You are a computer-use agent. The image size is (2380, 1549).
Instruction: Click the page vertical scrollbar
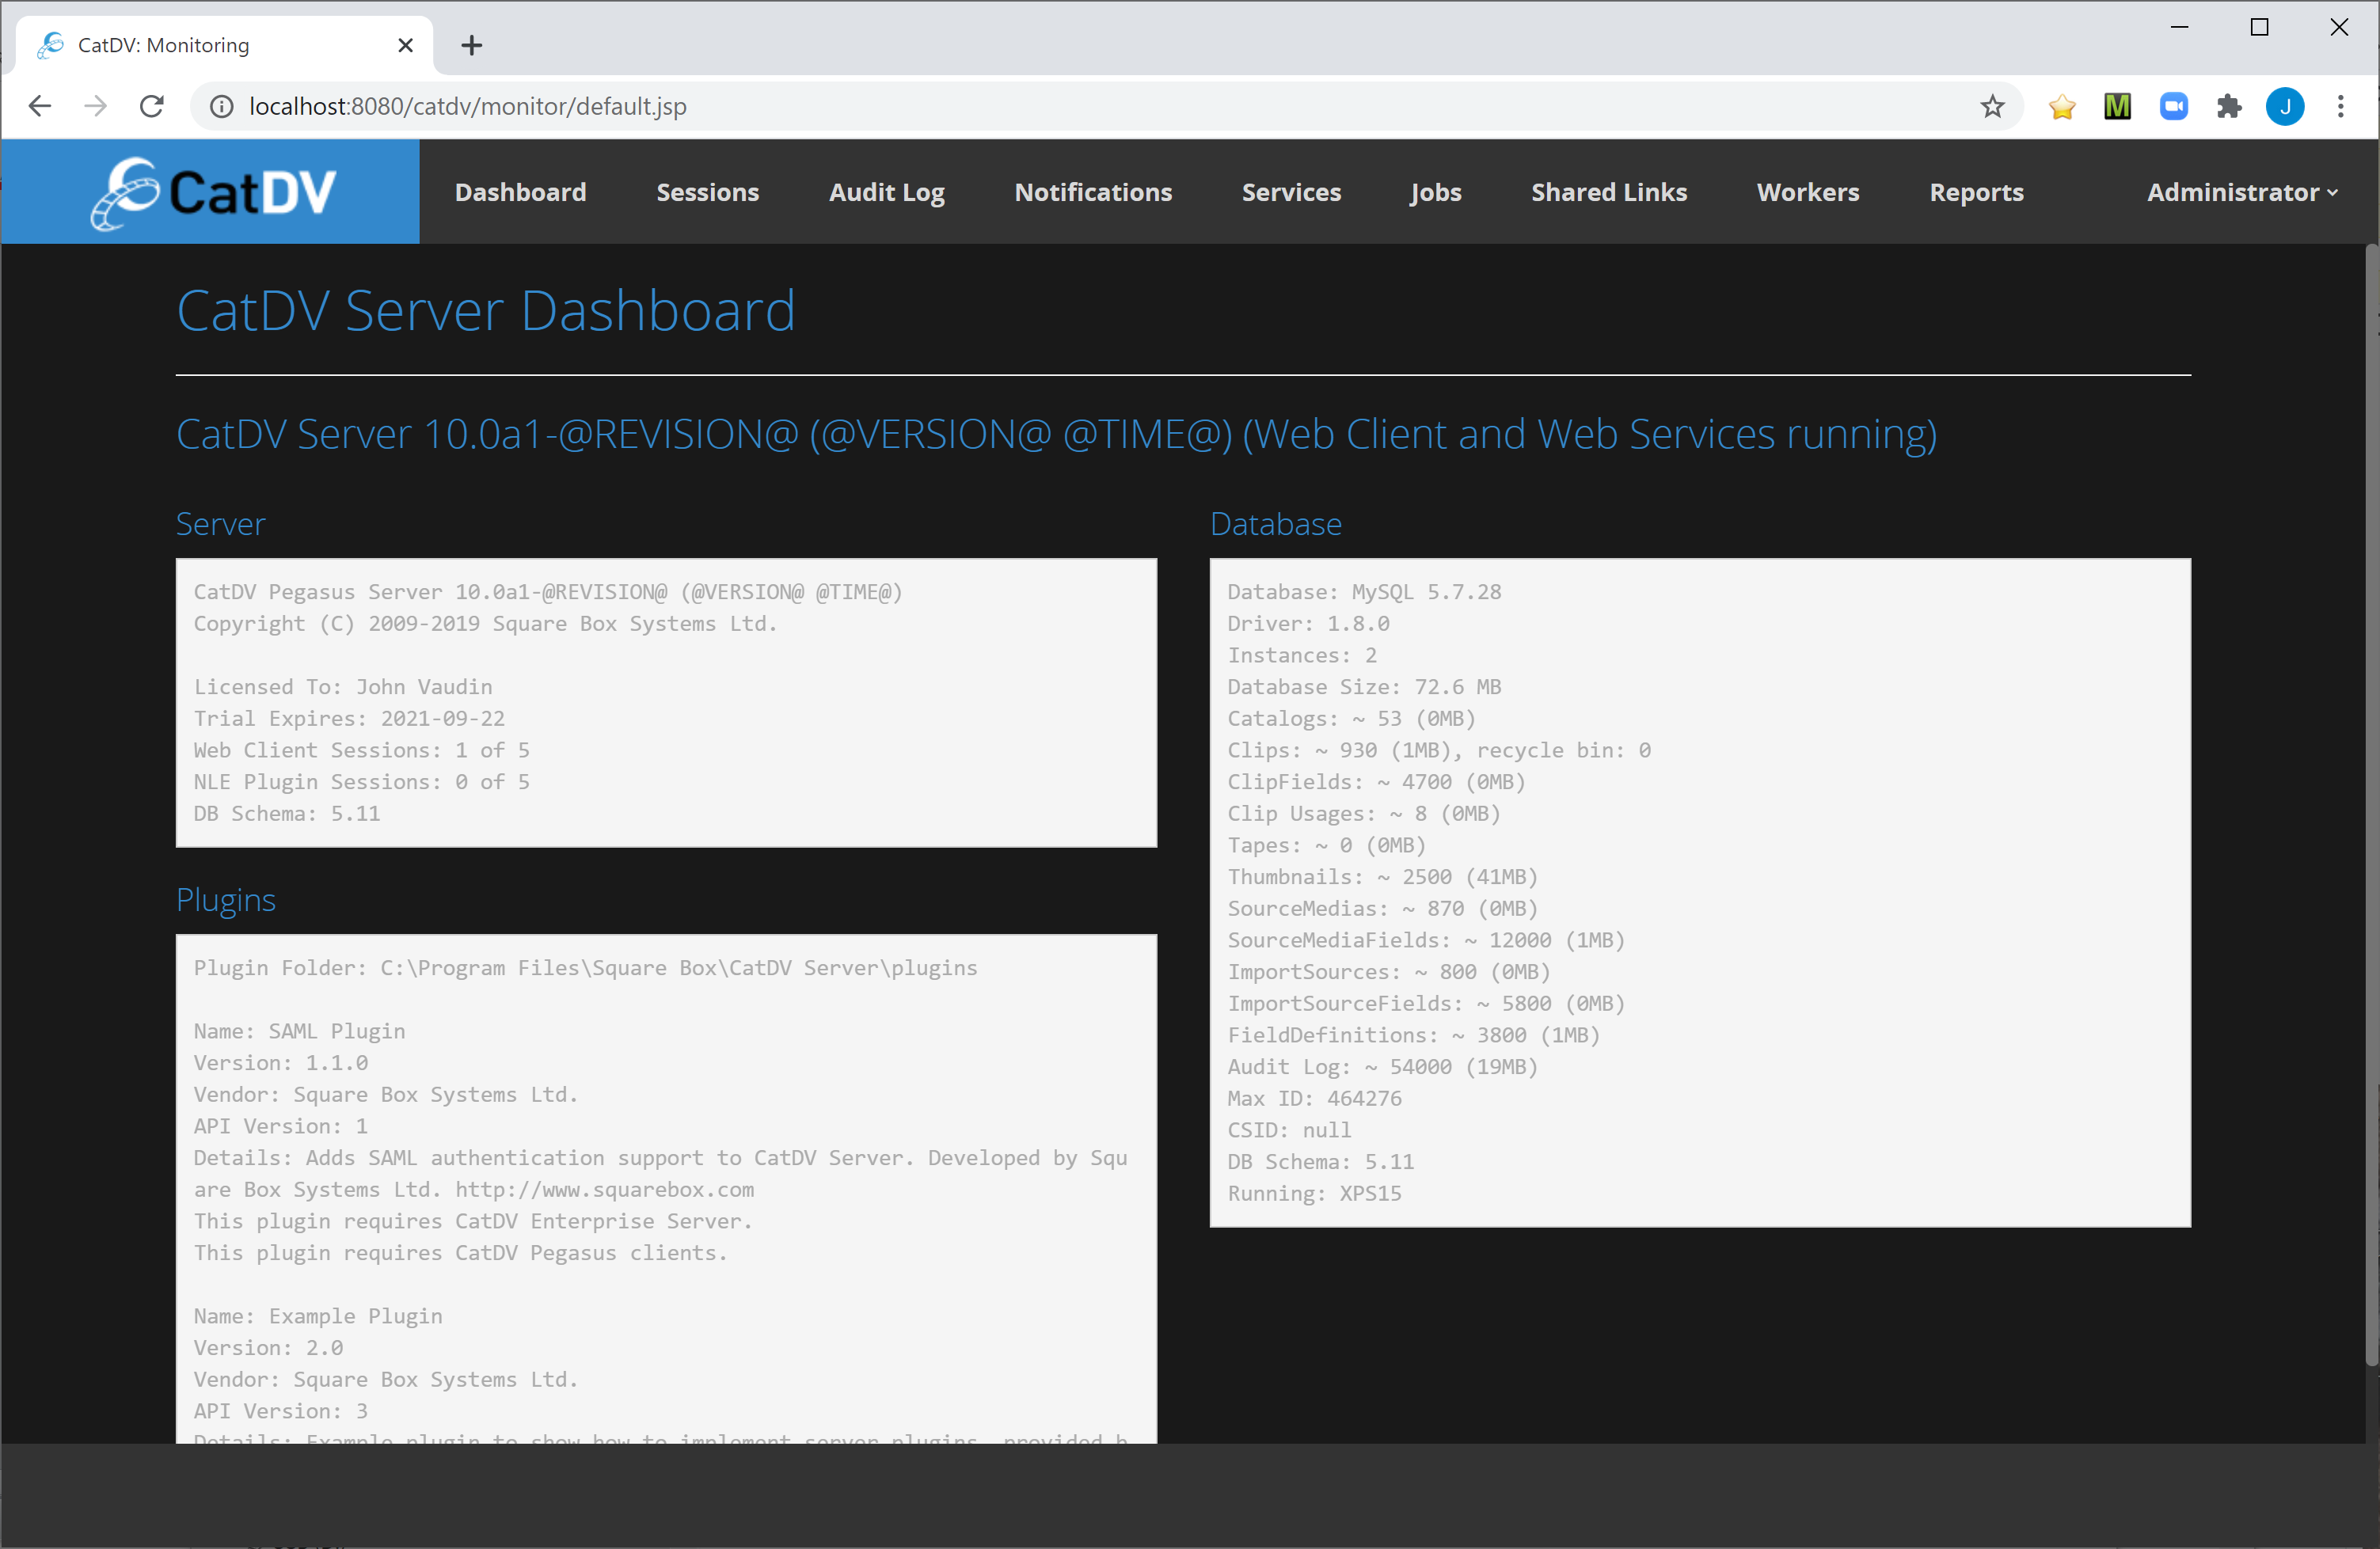[x=2371, y=805]
